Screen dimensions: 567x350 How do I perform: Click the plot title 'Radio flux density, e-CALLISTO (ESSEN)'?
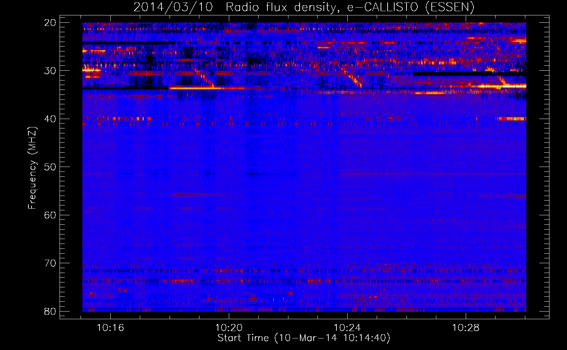350,7
